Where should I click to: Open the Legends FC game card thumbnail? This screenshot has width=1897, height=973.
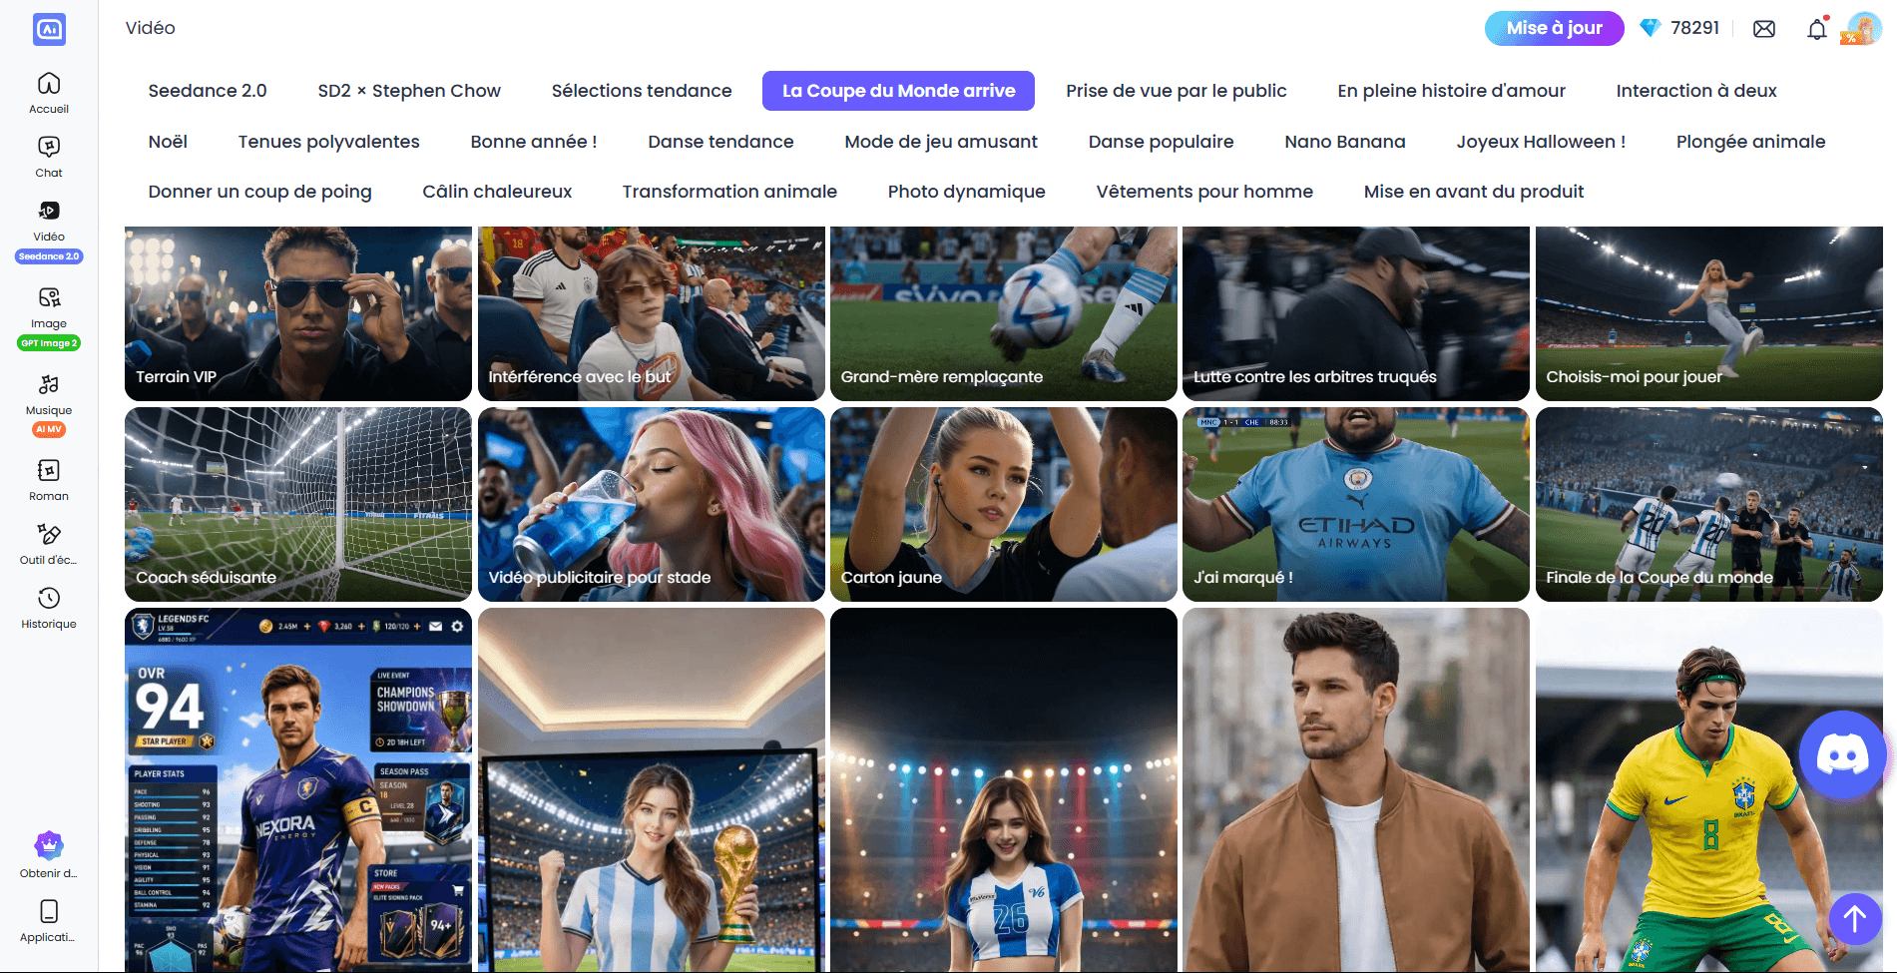(298, 789)
